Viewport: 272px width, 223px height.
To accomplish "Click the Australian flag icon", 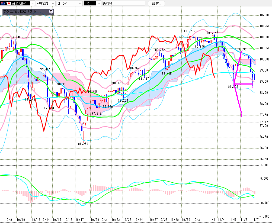I will point(3,3).
